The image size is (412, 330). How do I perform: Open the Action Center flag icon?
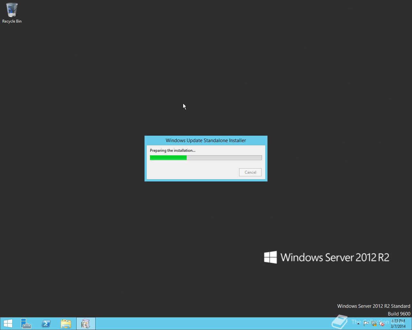point(366,324)
